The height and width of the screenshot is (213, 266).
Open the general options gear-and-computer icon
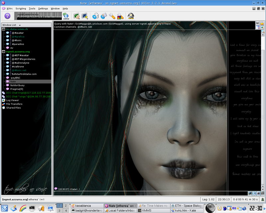pos(95,16)
